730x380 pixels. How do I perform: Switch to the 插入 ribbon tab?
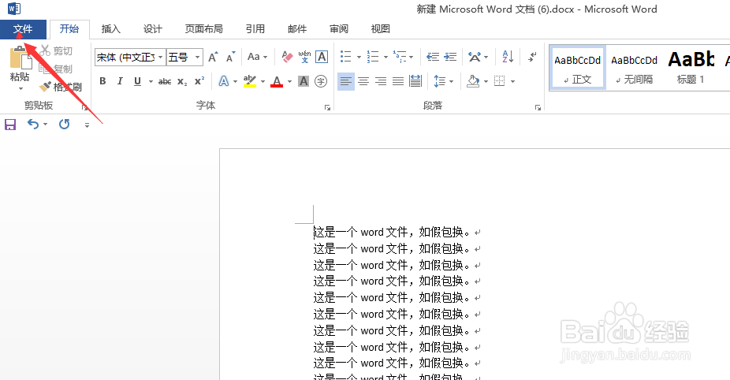pyautogui.click(x=111, y=29)
